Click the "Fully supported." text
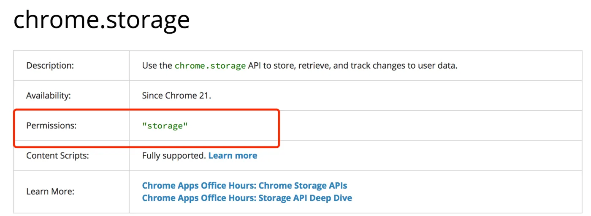Image resolution: width=591 pixels, height=216 pixels. [x=174, y=156]
